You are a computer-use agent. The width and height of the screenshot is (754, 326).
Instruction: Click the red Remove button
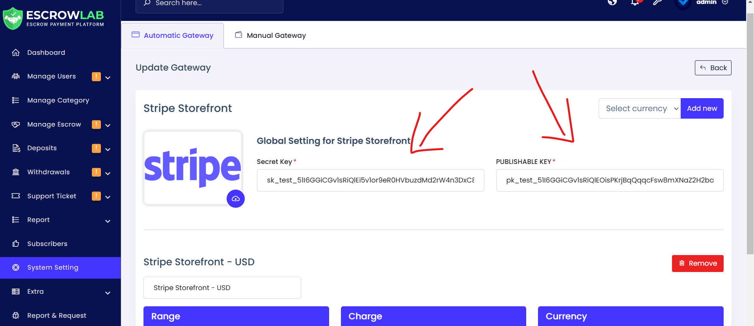pyautogui.click(x=698, y=263)
